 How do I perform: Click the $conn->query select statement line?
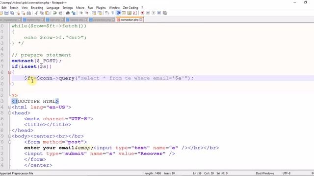[x=109, y=78]
